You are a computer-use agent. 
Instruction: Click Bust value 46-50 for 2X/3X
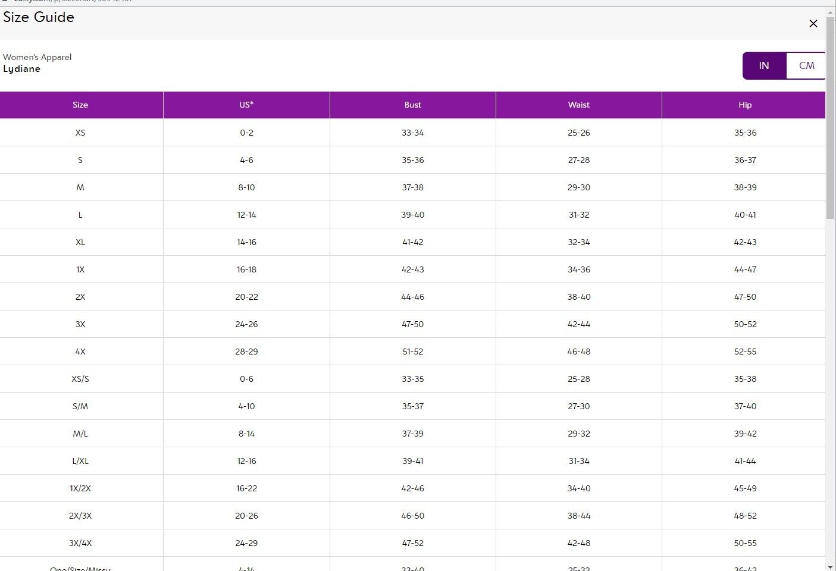coord(412,516)
